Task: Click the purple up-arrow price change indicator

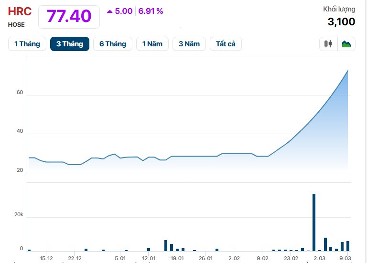Action: pos(110,11)
